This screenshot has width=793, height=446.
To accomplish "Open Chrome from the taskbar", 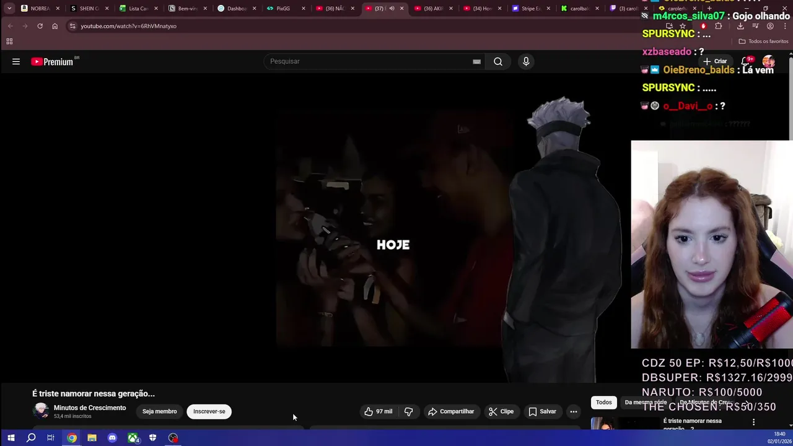I will click(72, 438).
